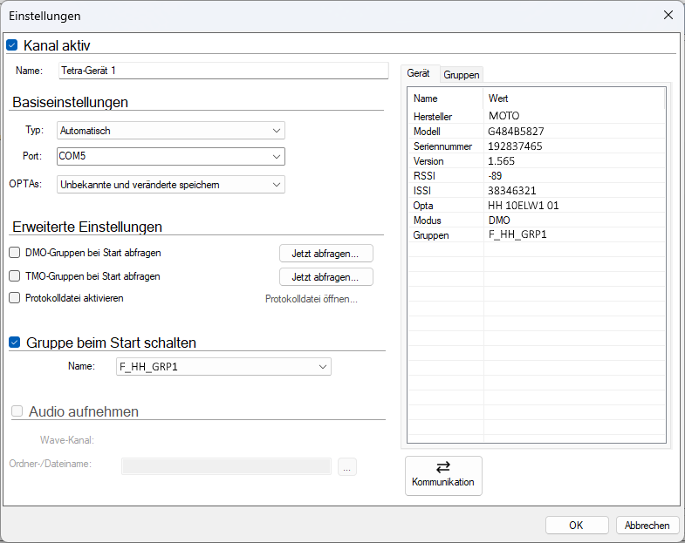The image size is (685, 543).
Task: Select the Gruppen row label in table
Action: (x=431, y=235)
